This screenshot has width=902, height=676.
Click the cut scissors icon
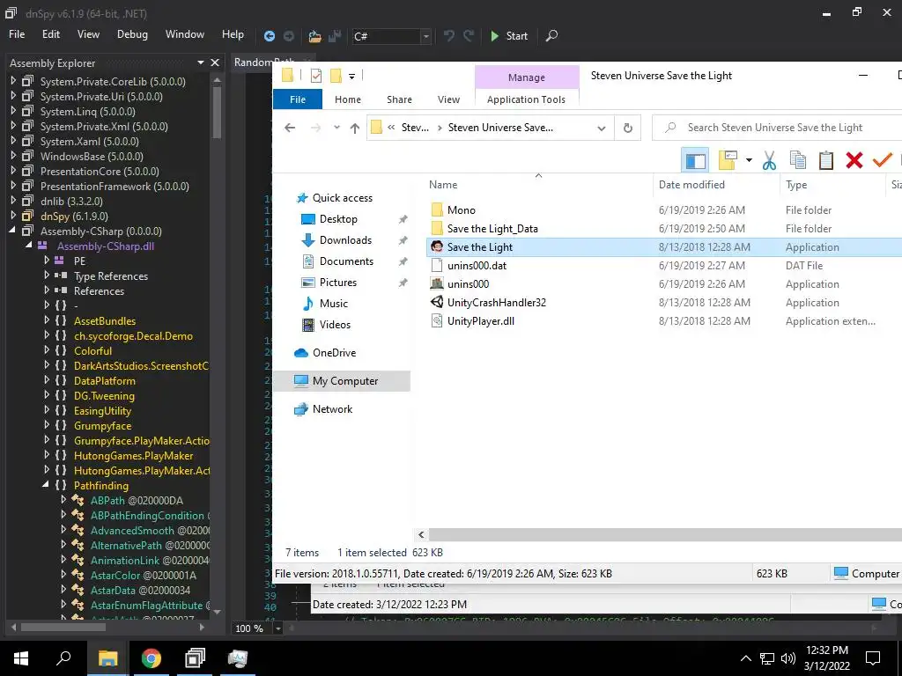coord(769,160)
